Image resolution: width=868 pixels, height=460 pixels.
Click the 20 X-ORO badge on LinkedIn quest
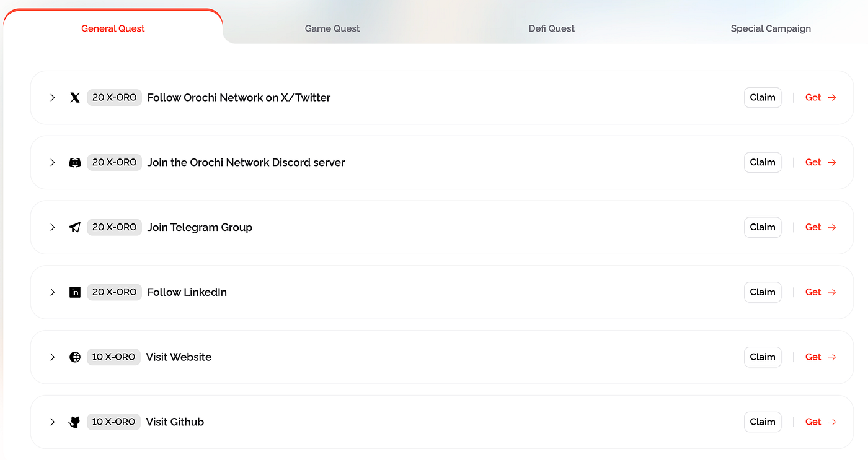tap(115, 292)
